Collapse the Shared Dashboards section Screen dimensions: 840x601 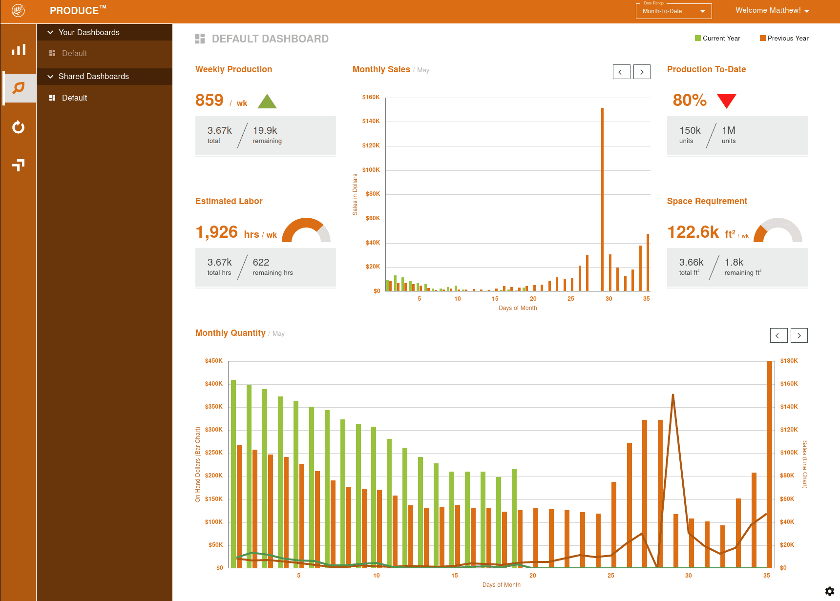[50, 76]
